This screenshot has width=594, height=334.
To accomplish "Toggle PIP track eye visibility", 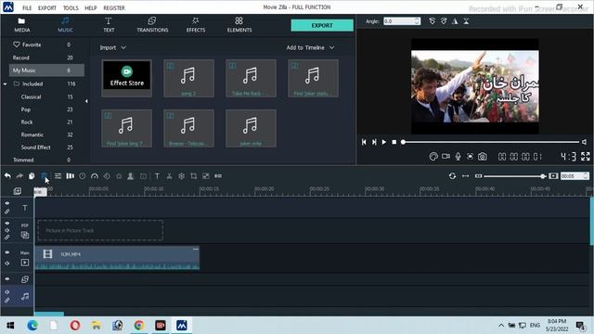I will point(7,223).
